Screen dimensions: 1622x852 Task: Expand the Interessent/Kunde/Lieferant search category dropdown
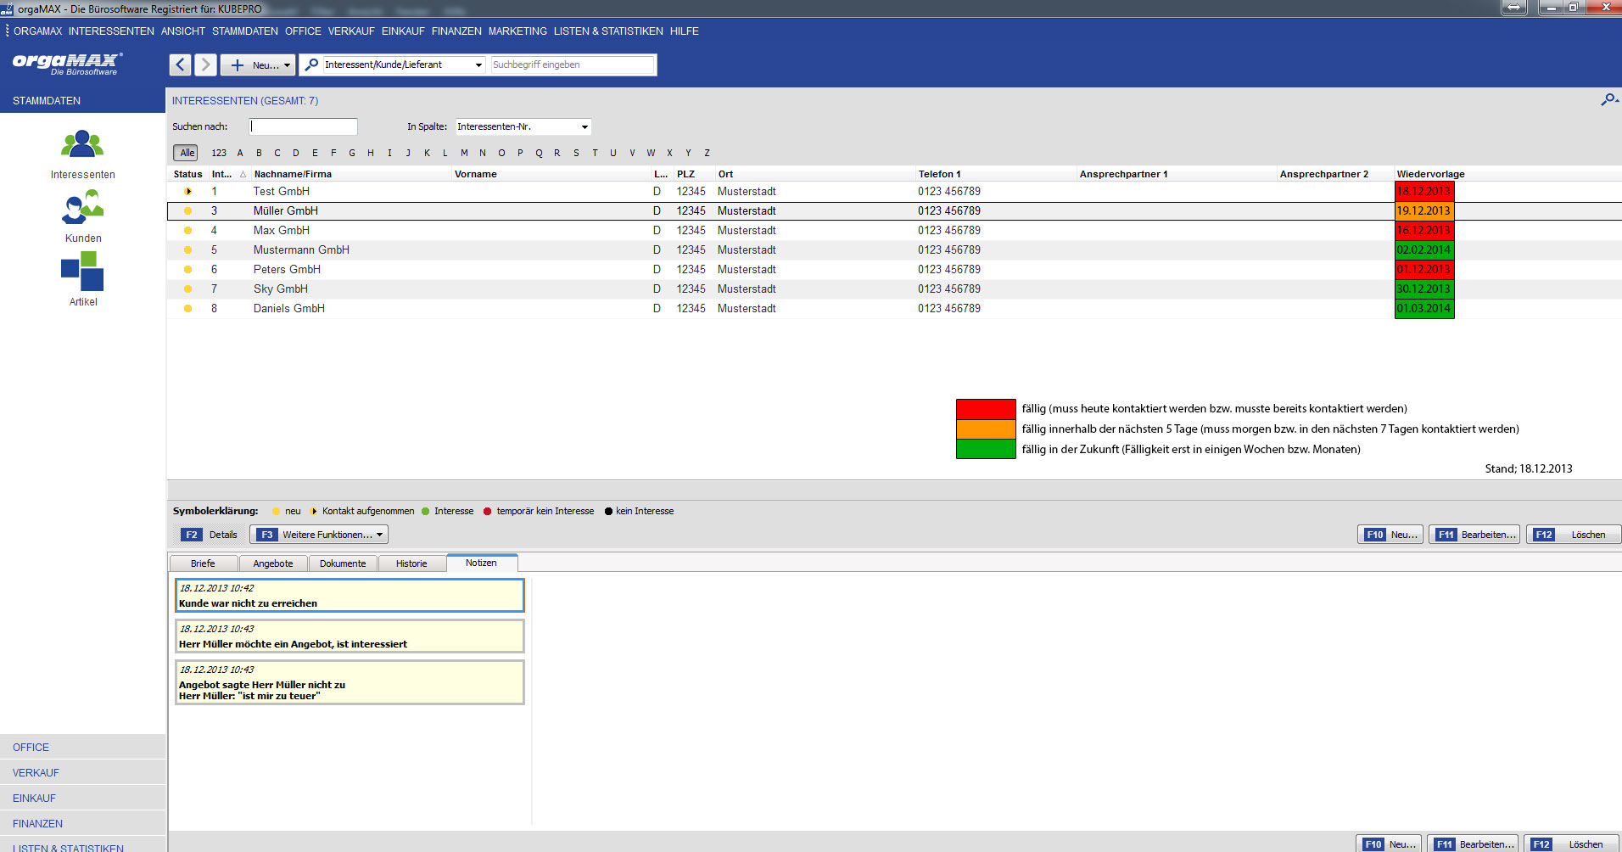click(478, 64)
